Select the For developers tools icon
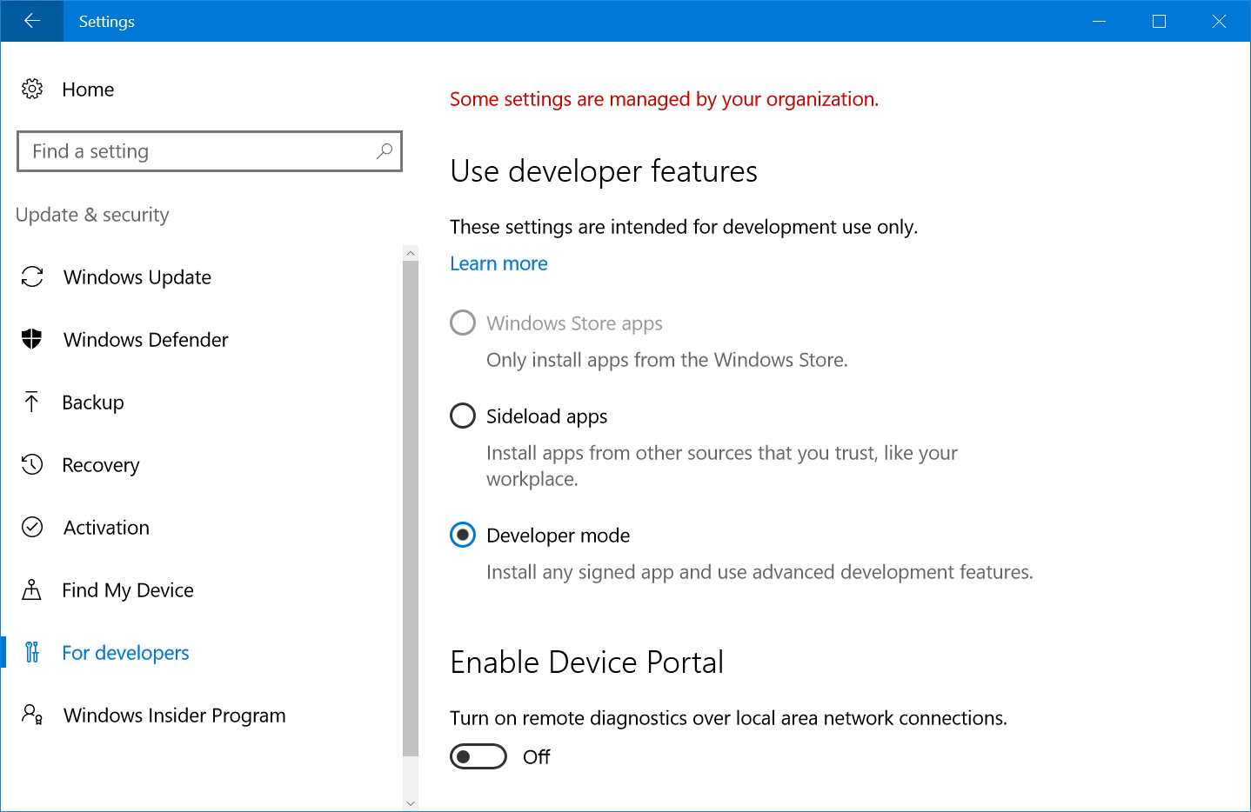 [x=32, y=652]
